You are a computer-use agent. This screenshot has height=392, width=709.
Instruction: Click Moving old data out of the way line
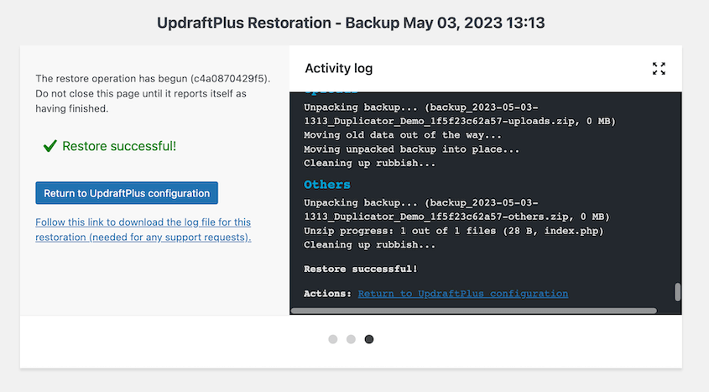point(403,135)
